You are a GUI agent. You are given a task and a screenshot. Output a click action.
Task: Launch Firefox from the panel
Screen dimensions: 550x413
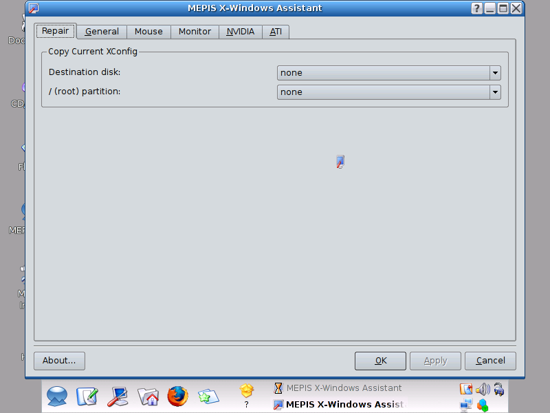(178, 396)
